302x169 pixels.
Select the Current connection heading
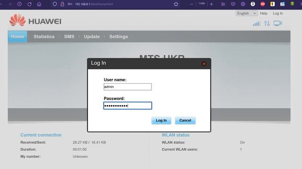coord(41,135)
